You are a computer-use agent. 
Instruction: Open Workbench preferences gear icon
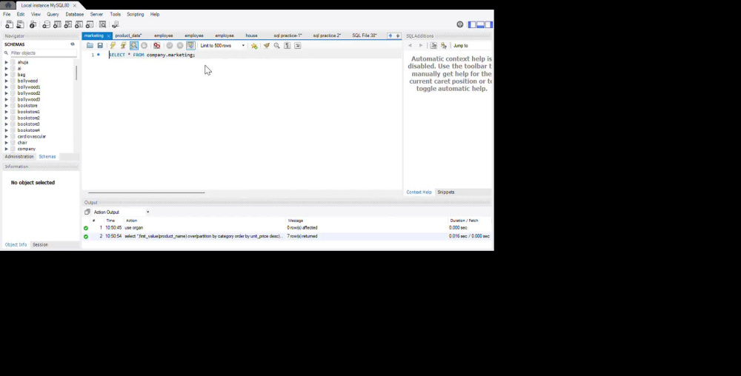pyautogui.click(x=460, y=24)
